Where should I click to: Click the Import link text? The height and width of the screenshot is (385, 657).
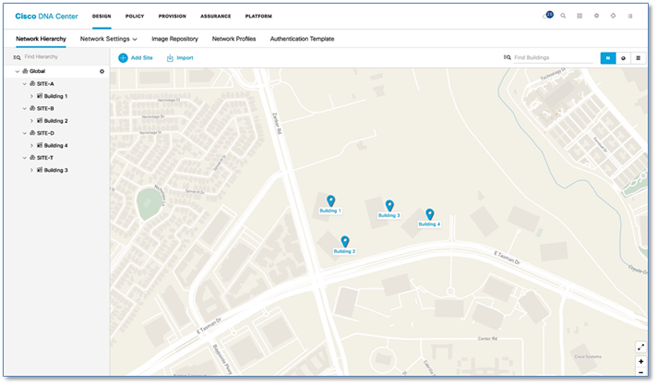click(185, 58)
